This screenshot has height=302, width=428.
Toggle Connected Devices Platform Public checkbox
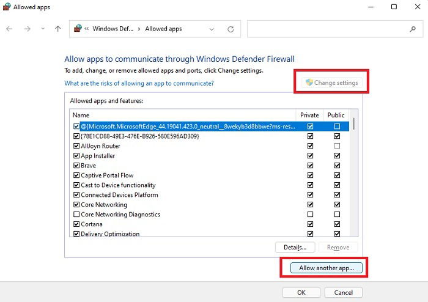pos(337,195)
